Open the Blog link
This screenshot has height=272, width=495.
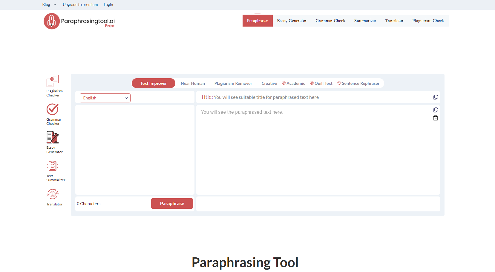pos(46,5)
